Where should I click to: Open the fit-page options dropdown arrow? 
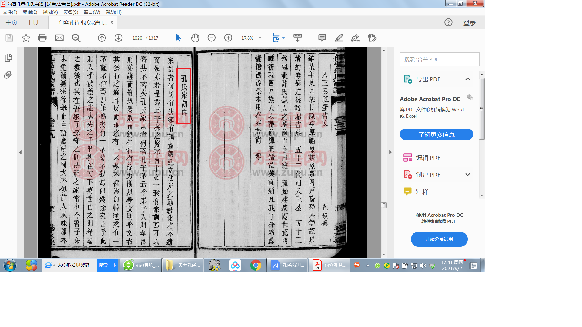pyautogui.click(x=283, y=38)
